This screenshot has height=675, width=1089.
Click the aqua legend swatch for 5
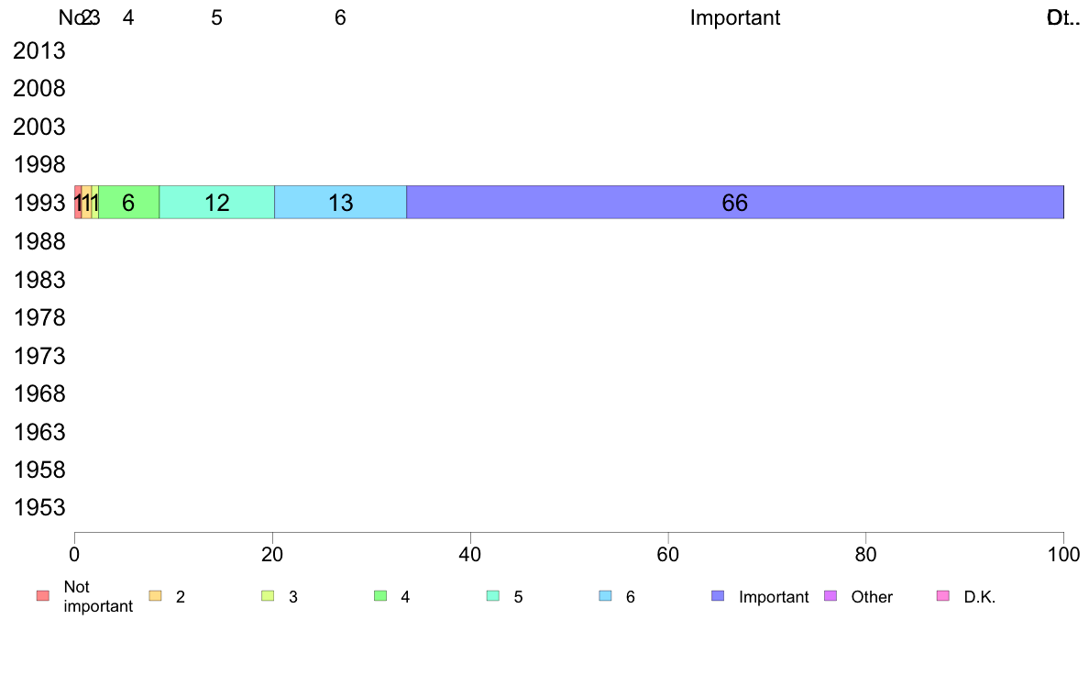(493, 596)
